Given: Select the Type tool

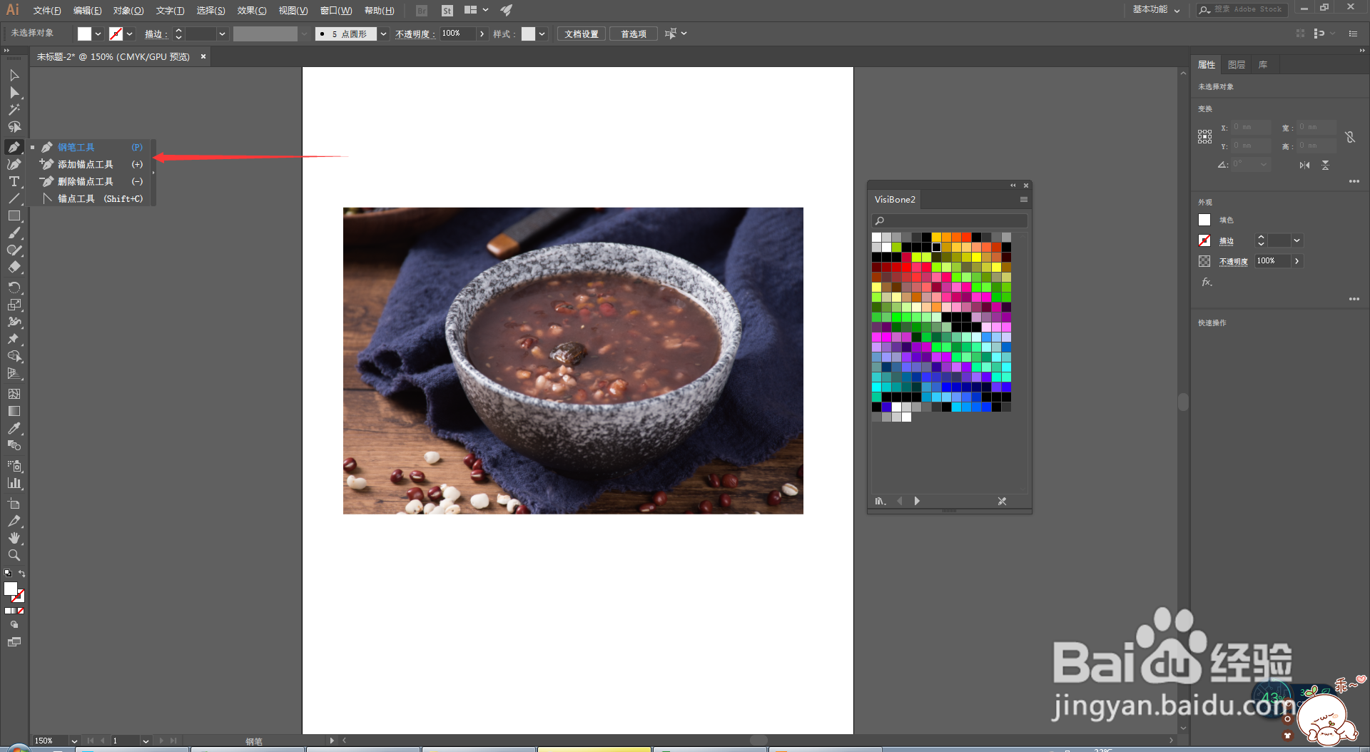Looking at the screenshot, I should pyautogui.click(x=14, y=181).
